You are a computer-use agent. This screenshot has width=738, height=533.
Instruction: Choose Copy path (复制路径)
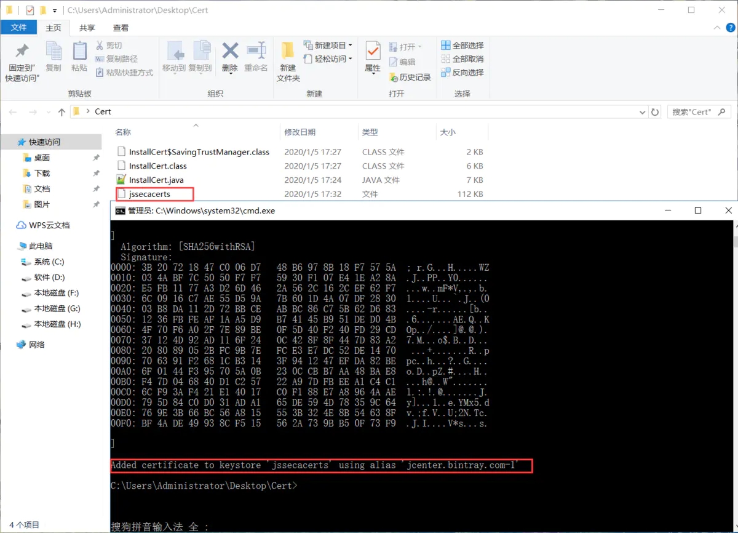coord(116,59)
